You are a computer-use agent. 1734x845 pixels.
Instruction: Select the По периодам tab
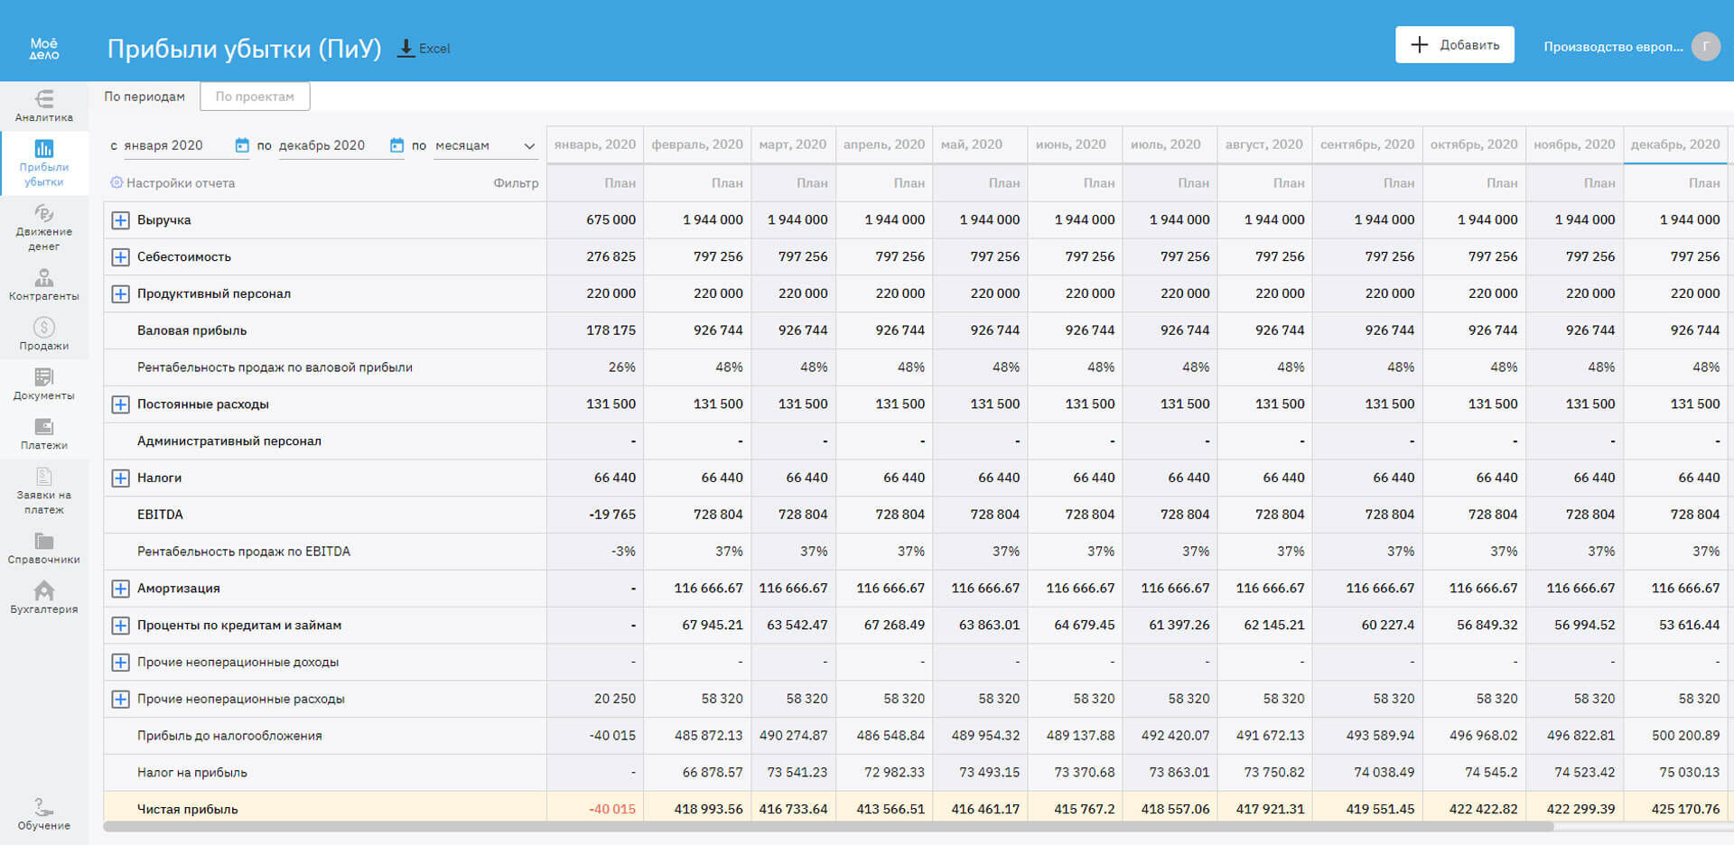coord(144,97)
